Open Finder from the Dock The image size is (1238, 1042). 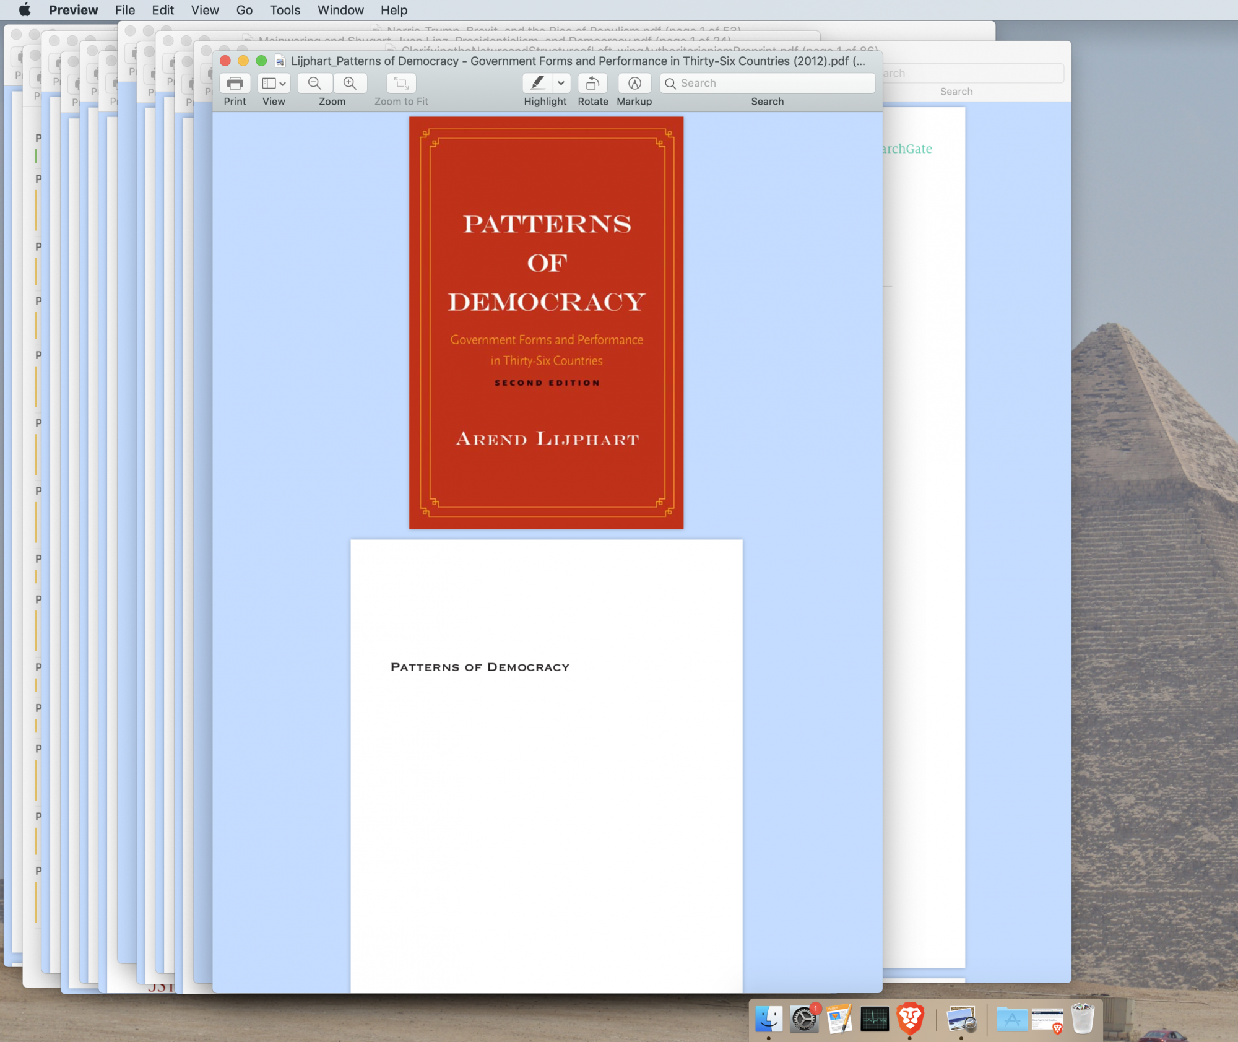tap(768, 1018)
